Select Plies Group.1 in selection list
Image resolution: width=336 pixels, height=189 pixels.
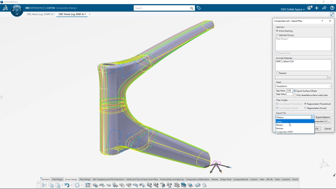[x=282, y=39]
